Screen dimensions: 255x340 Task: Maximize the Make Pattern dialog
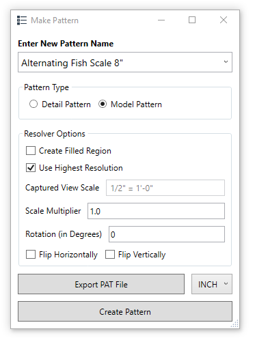point(192,20)
